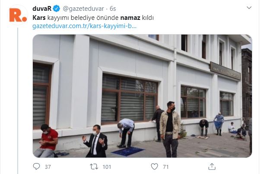Like the tweet with the heart icon
Image resolution: width=261 pixels, height=174 pixels.
pos(154,167)
